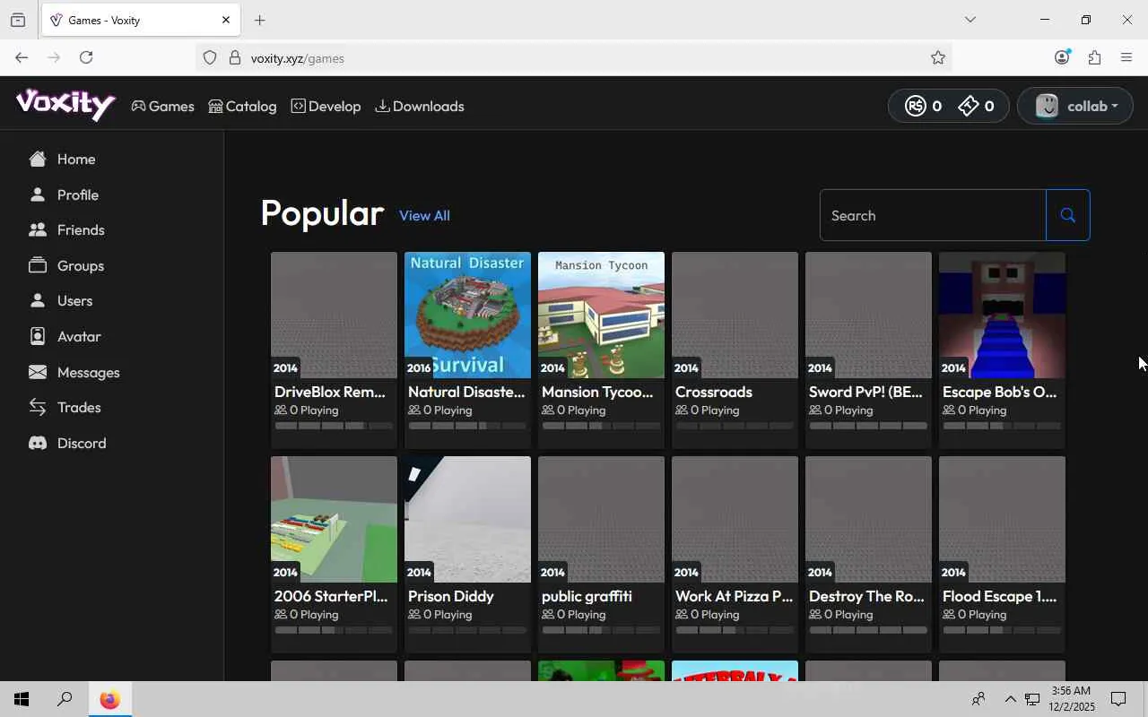
Task: Open the Firefox View recent browsing icon
Action: pos(18,20)
